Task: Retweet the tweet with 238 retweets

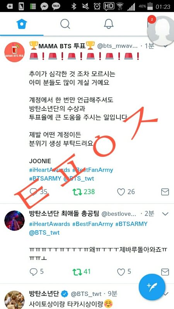Action: pyautogui.click(x=77, y=192)
